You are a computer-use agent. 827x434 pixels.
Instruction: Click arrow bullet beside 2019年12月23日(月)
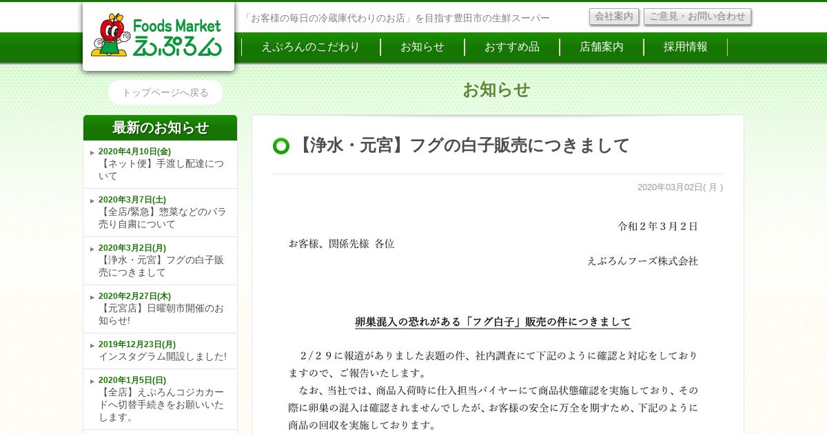(x=92, y=345)
